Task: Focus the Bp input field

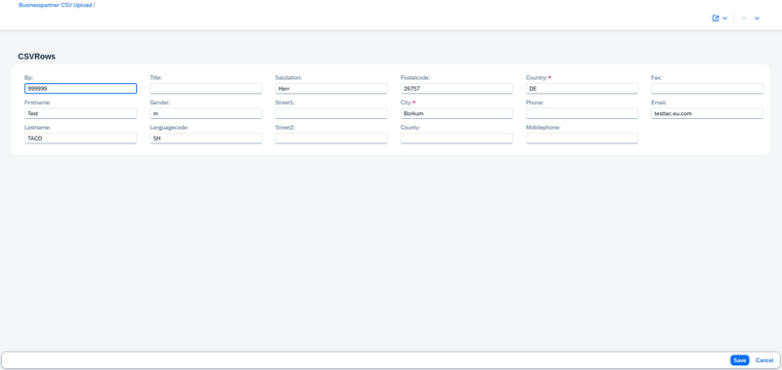Action: tap(80, 89)
